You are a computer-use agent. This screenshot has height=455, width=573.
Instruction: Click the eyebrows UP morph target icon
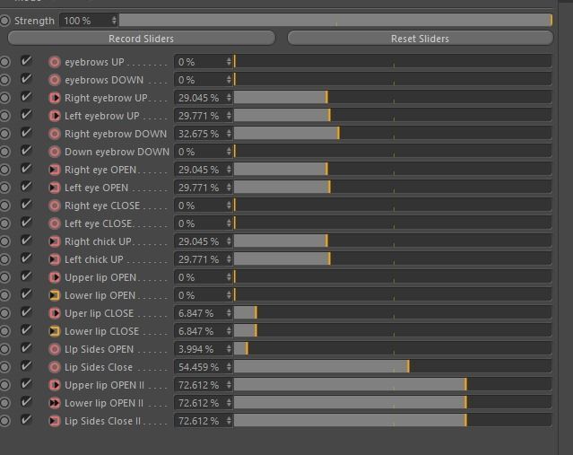click(55, 62)
